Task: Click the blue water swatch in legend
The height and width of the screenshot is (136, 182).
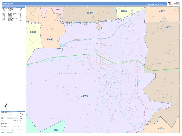Action: point(10,114)
